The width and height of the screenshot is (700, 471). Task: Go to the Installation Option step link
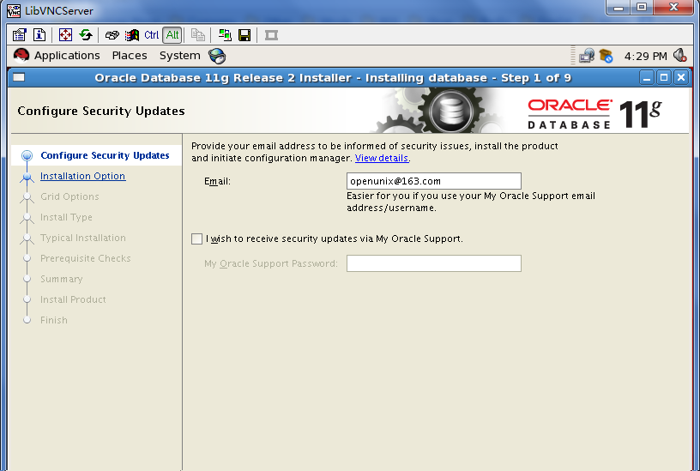82,176
